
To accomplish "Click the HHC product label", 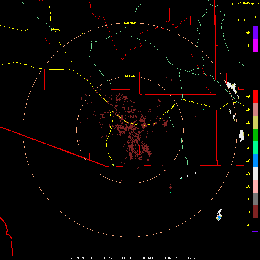I will (254, 17).
